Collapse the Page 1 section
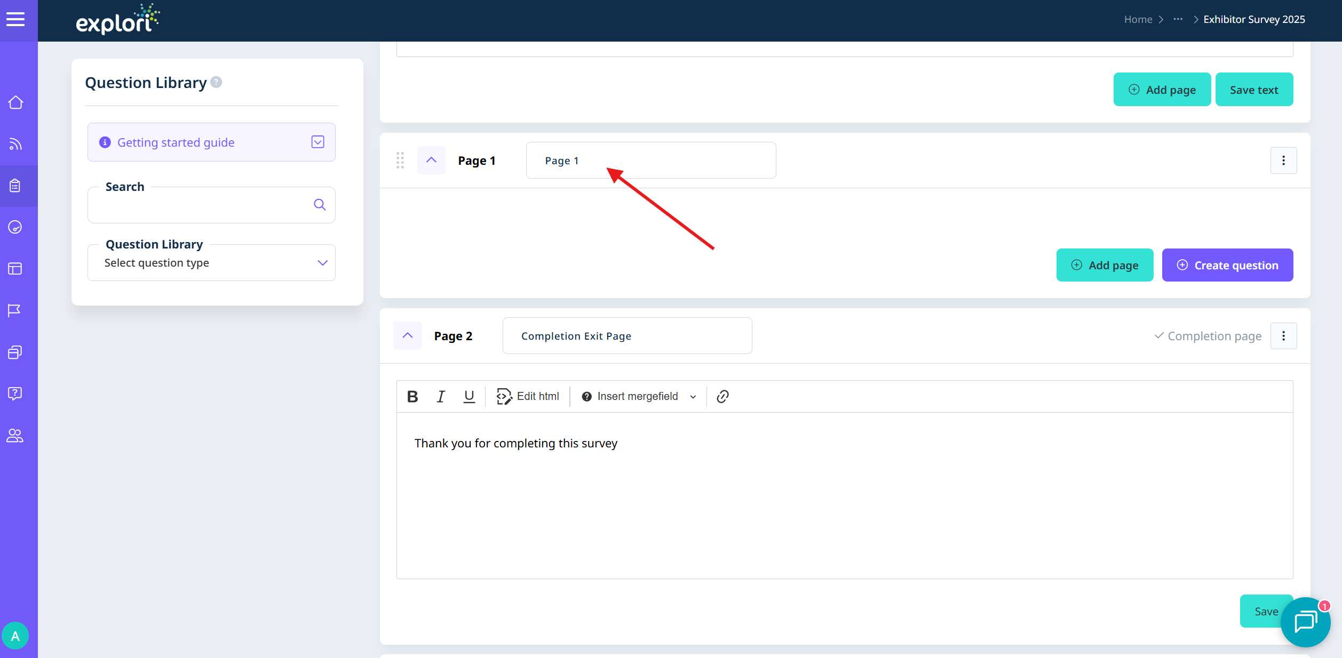 tap(431, 160)
